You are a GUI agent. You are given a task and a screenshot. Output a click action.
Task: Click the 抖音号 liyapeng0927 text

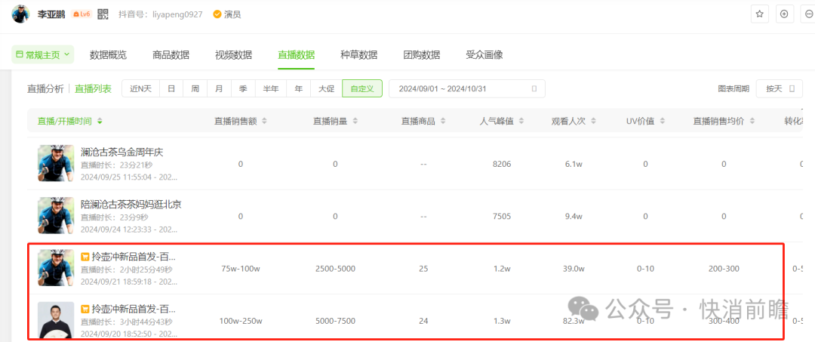point(161,14)
